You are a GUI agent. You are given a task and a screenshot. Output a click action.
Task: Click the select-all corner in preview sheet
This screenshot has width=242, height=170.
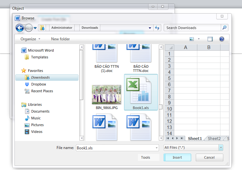[x=169, y=47]
